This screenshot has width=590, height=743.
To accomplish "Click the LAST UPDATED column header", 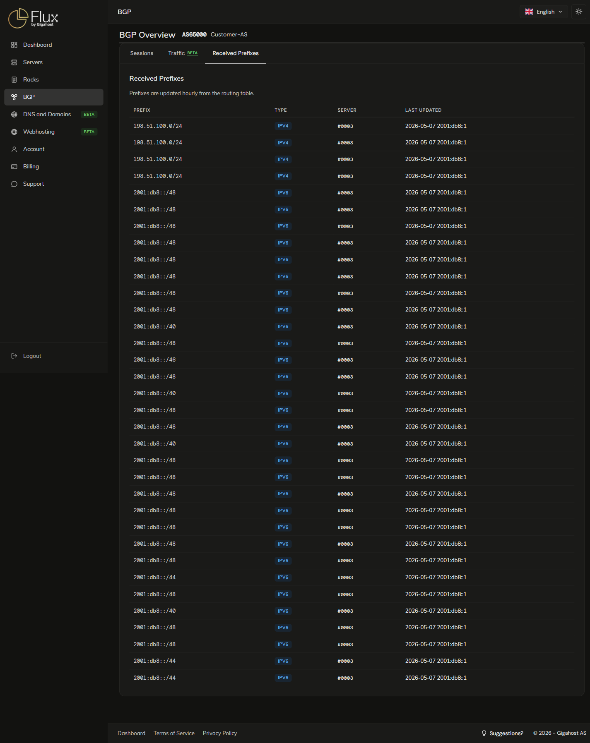I will [x=423, y=110].
